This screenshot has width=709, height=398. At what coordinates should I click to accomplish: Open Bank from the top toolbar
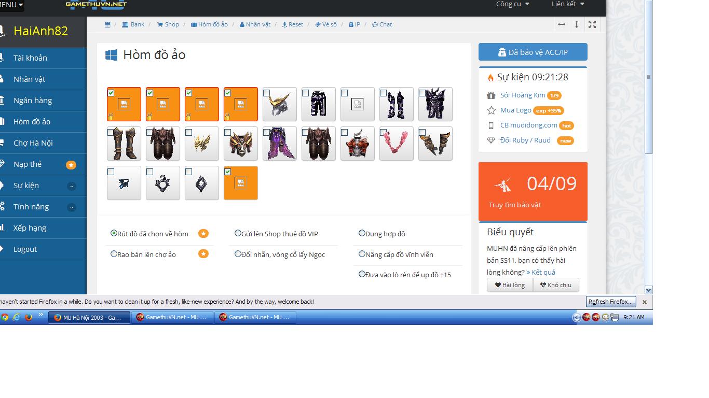[133, 24]
